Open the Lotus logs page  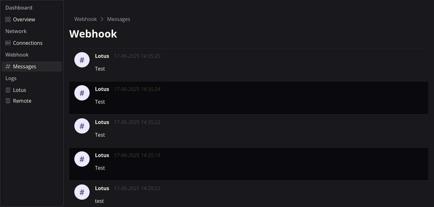coord(19,90)
